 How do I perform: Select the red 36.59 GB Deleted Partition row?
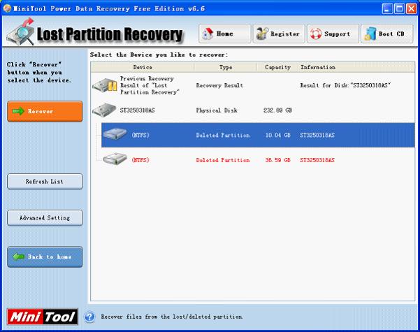[x=258, y=160]
